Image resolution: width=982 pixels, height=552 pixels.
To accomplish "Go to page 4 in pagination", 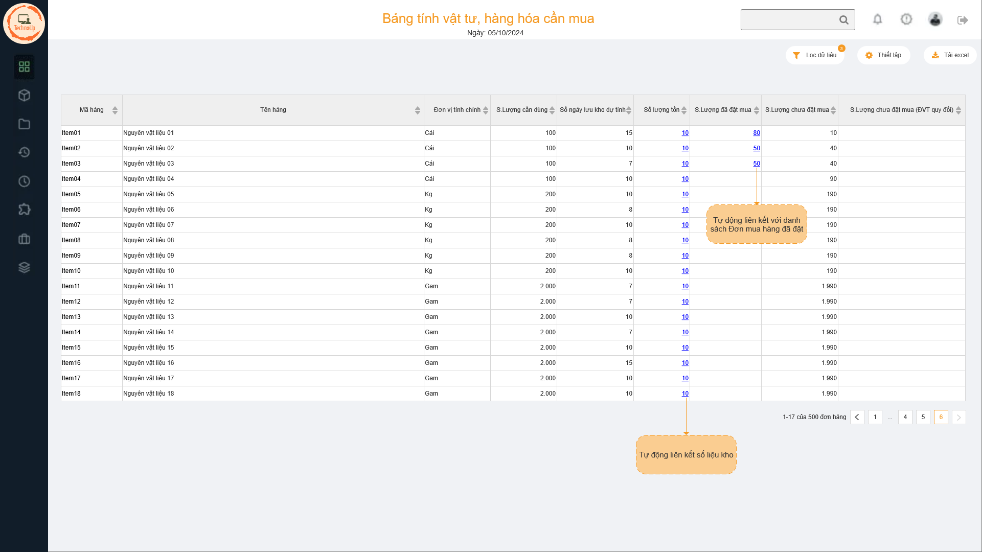I will (x=905, y=417).
